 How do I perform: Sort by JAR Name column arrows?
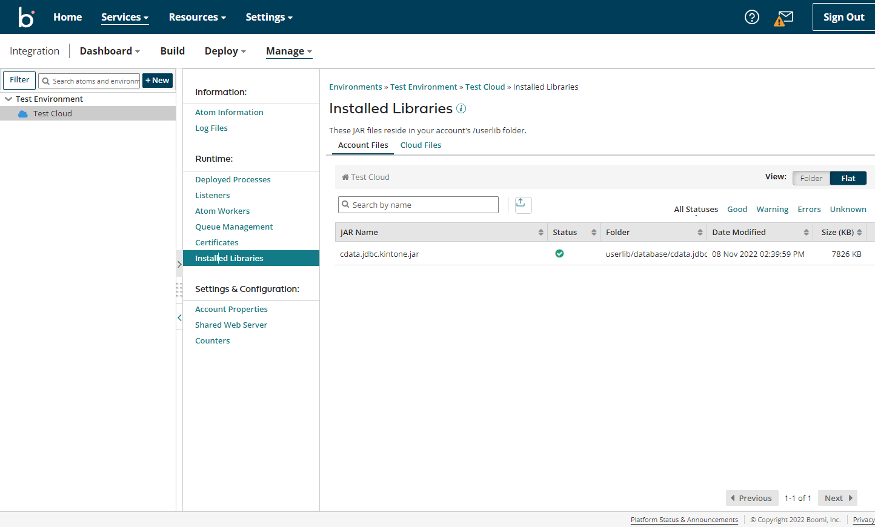tap(541, 233)
